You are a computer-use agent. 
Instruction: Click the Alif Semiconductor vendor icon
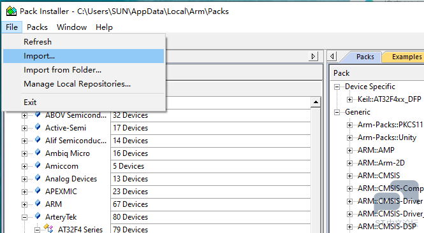(38, 139)
